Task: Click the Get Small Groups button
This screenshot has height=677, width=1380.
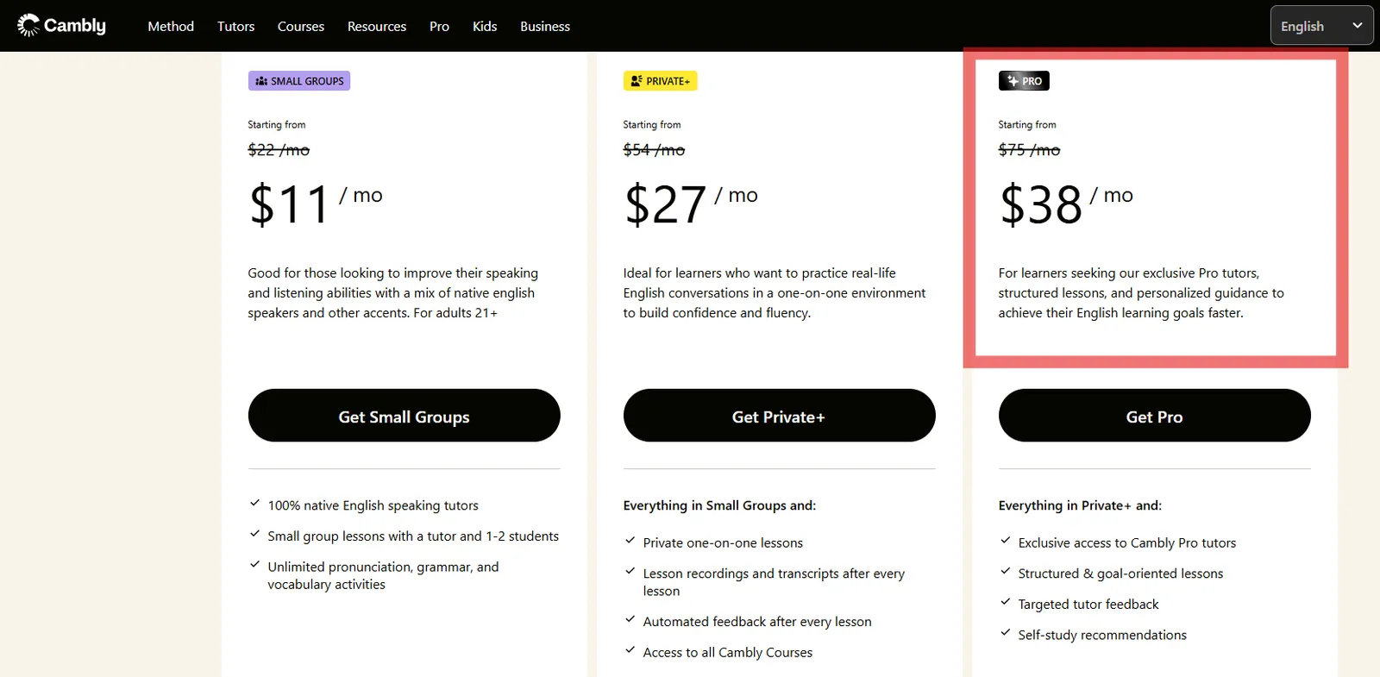Action: click(x=404, y=416)
